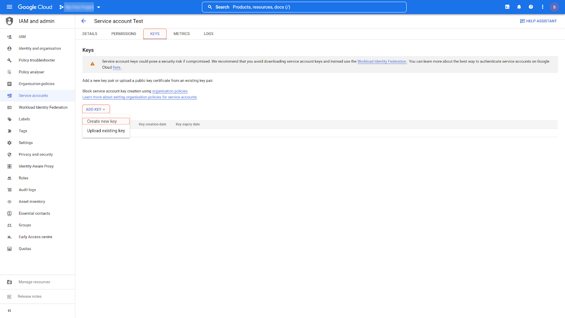Select the Roles sidebar item
The image size is (565, 318).
pyautogui.click(x=23, y=178)
